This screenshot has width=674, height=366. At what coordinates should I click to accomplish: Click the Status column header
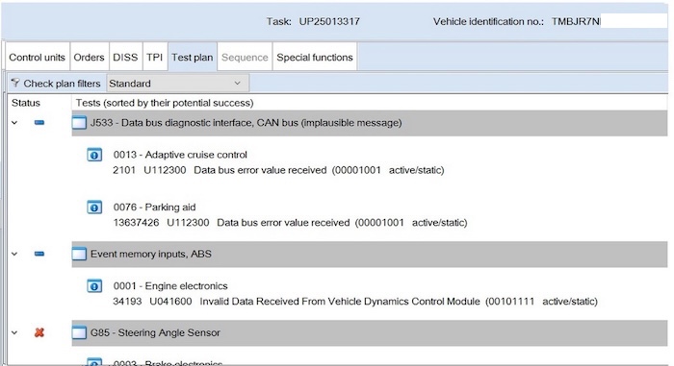point(26,103)
